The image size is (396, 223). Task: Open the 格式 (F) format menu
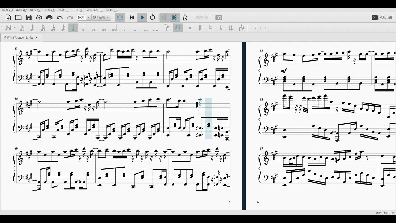64,10
